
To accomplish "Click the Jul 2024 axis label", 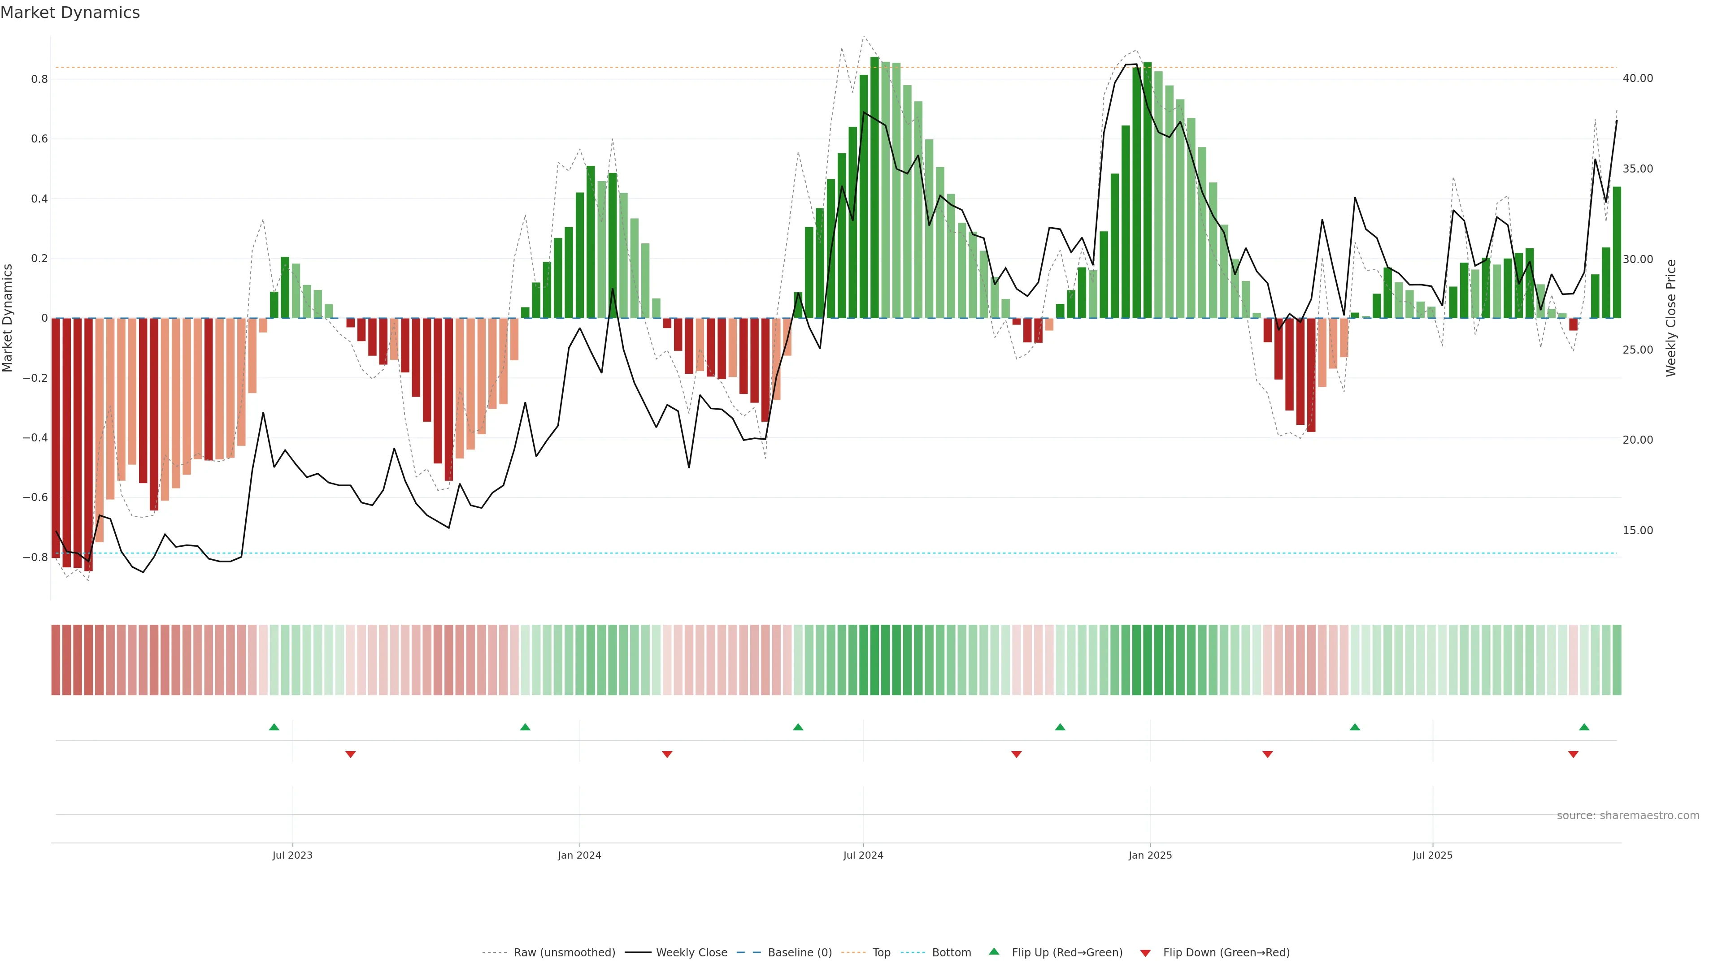I will point(863,855).
